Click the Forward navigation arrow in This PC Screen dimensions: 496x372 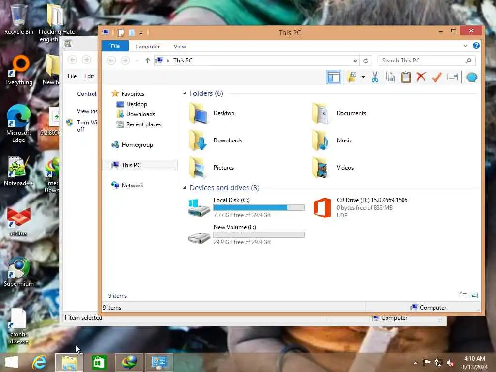pyautogui.click(x=125, y=61)
